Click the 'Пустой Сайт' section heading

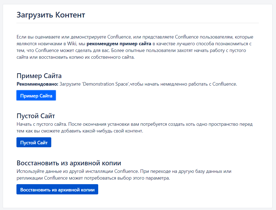click(x=36, y=116)
